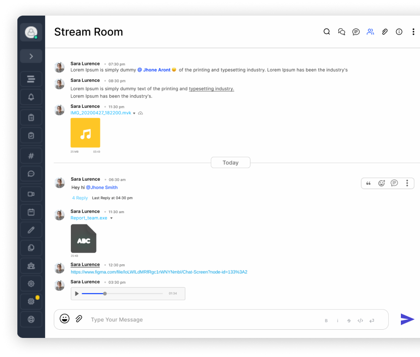Open the hamburger menu icon in sidebar
420x357 pixels.
[x=31, y=79]
